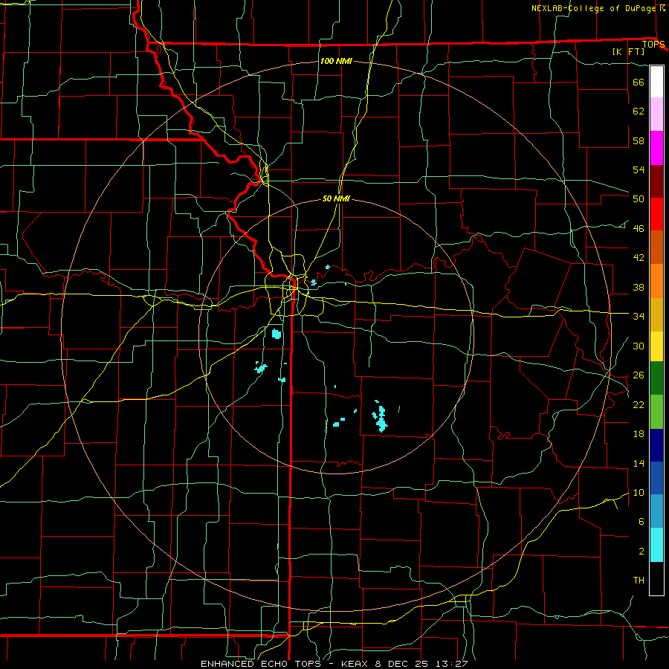Click the '[K FT]' units label
Screen dimensions: 669x669
click(x=629, y=51)
